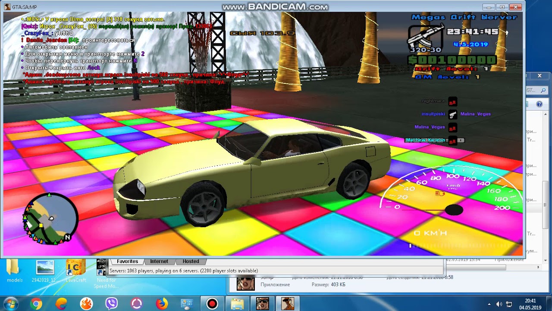The height and width of the screenshot is (311, 552).
Task: Open the Control Panel taskbar icon
Action: [187, 304]
